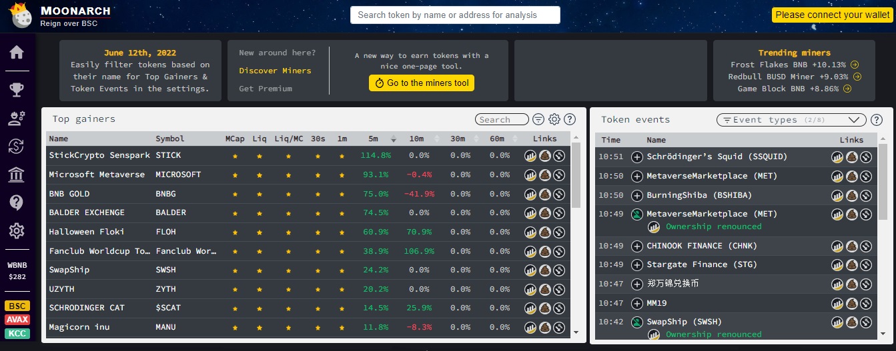Open Top gainers settings gear icon
Viewport: 896px width, 351px height.
(554, 119)
